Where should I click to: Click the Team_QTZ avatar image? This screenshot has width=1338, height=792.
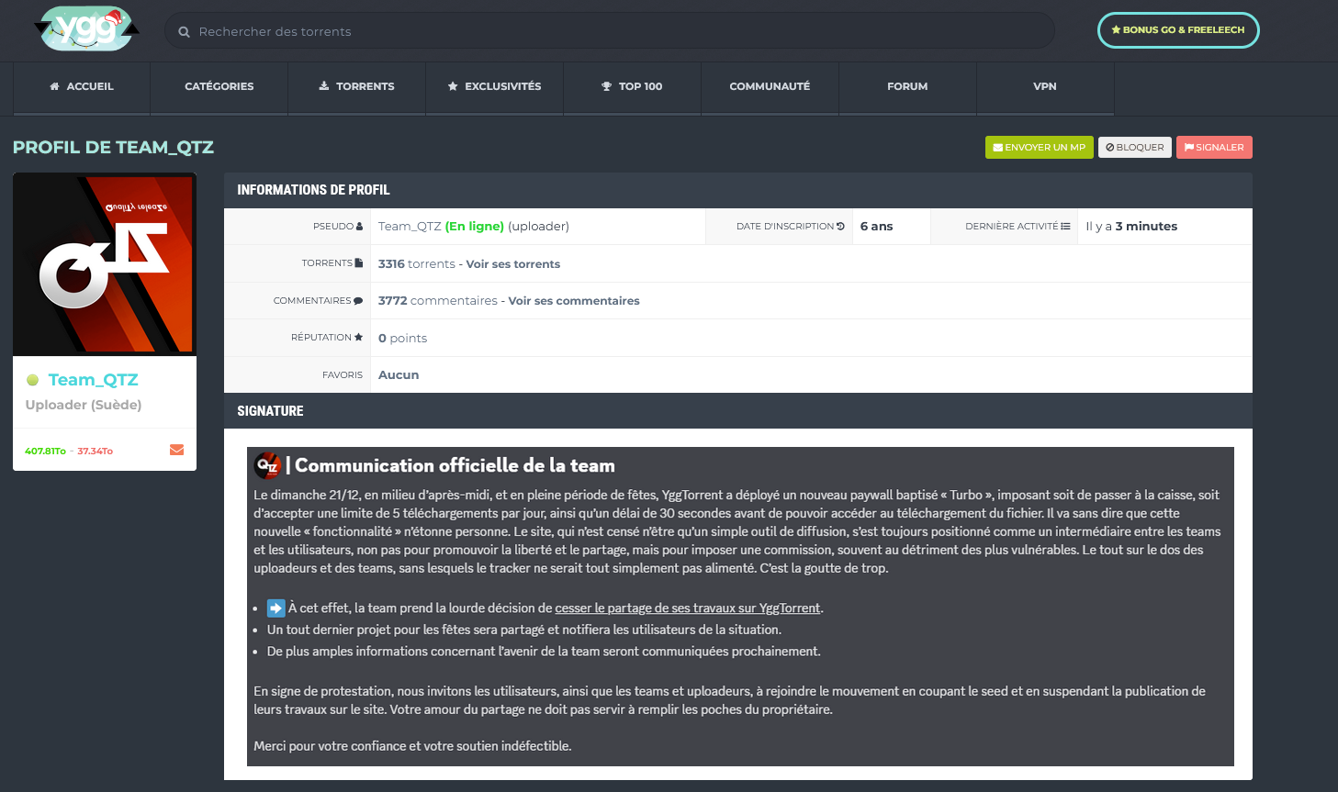[105, 264]
